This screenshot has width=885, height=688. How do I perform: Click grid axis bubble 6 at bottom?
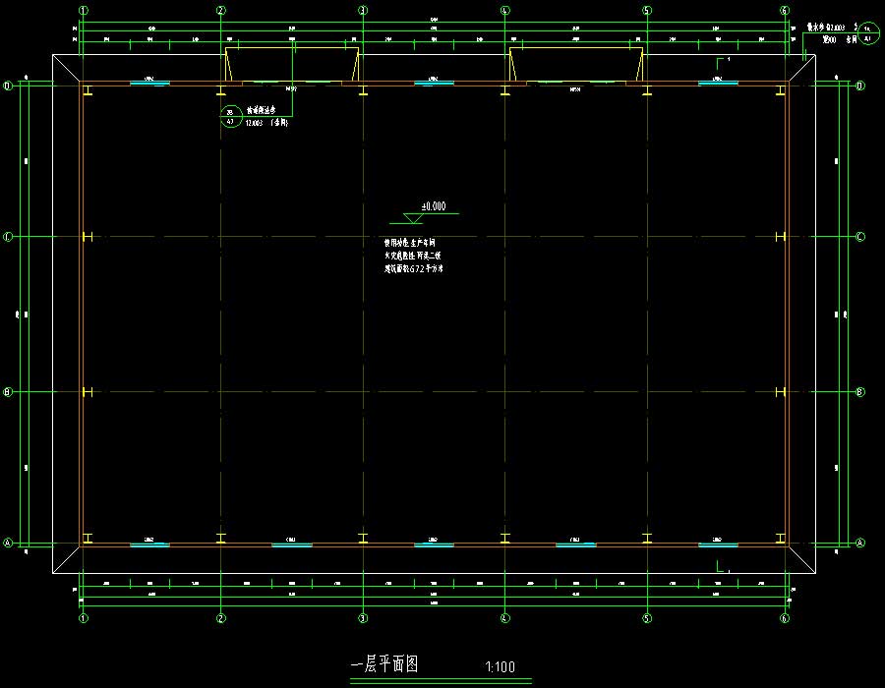tap(785, 618)
